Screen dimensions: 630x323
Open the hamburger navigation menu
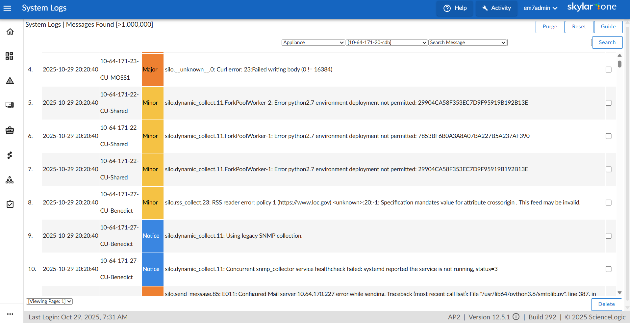pos(7,8)
